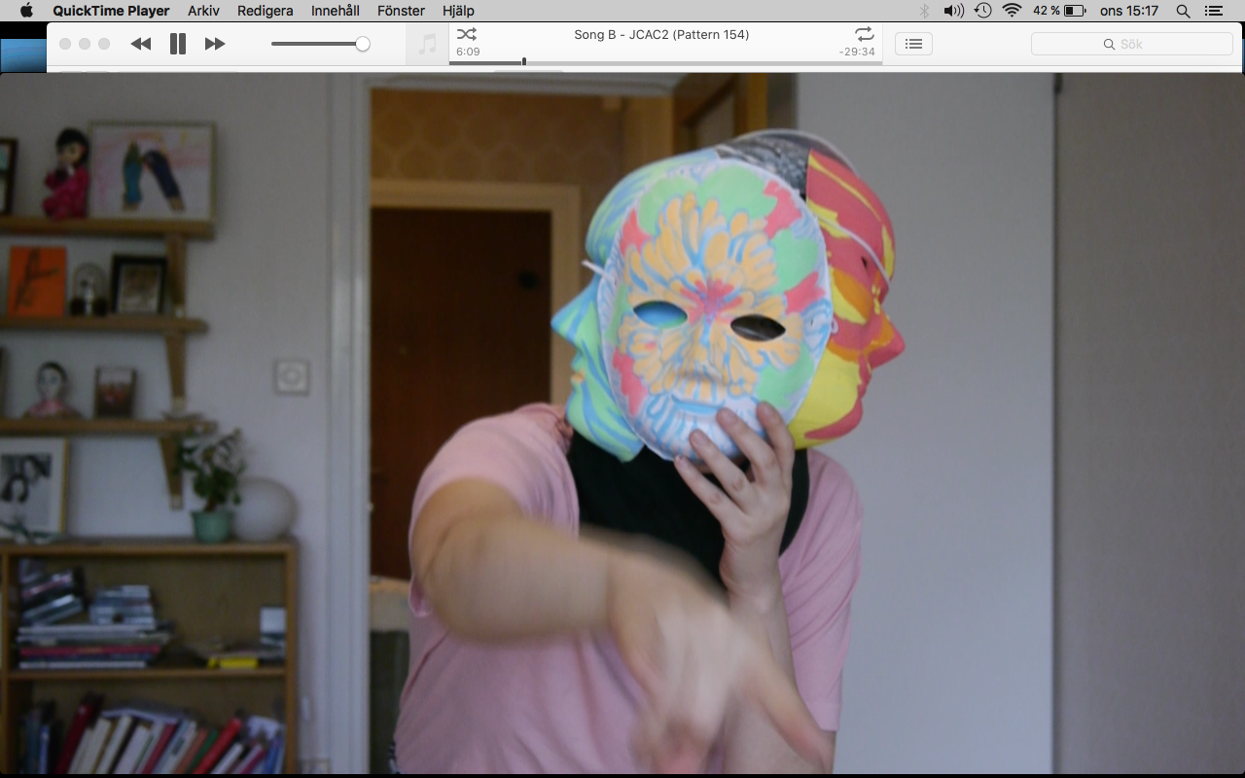Toggle repeat mode
The width and height of the screenshot is (1245, 778).
(864, 35)
